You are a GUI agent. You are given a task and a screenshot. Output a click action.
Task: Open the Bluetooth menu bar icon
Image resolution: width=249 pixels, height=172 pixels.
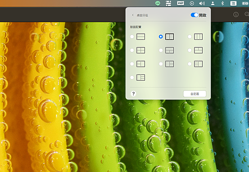coord(222,3)
